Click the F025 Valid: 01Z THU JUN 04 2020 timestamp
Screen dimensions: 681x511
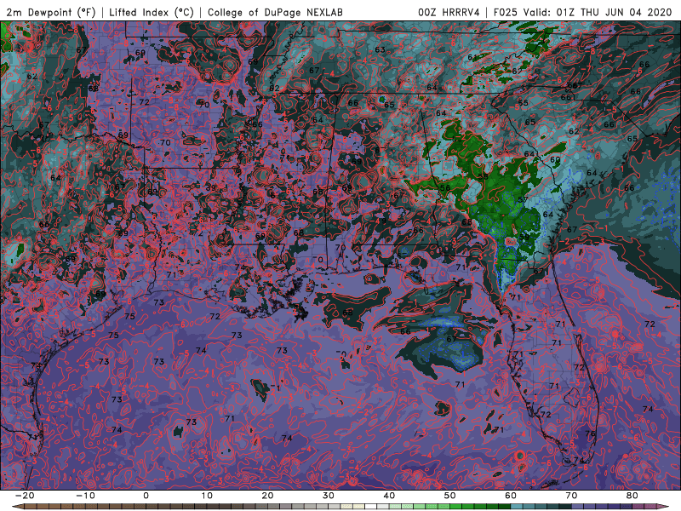pyautogui.click(x=582, y=12)
